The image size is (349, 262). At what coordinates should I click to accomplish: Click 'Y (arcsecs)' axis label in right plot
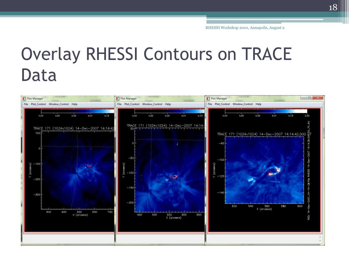point(214,170)
